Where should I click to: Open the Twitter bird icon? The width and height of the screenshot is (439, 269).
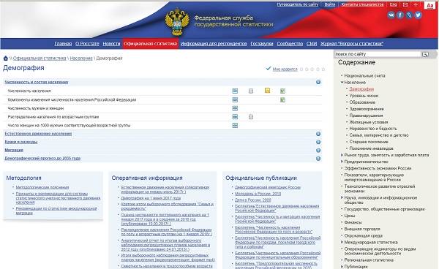pos(418,15)
